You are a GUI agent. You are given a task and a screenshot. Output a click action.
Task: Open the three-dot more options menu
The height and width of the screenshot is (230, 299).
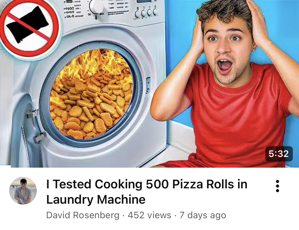pyautogui.click(x=278, y=186)
